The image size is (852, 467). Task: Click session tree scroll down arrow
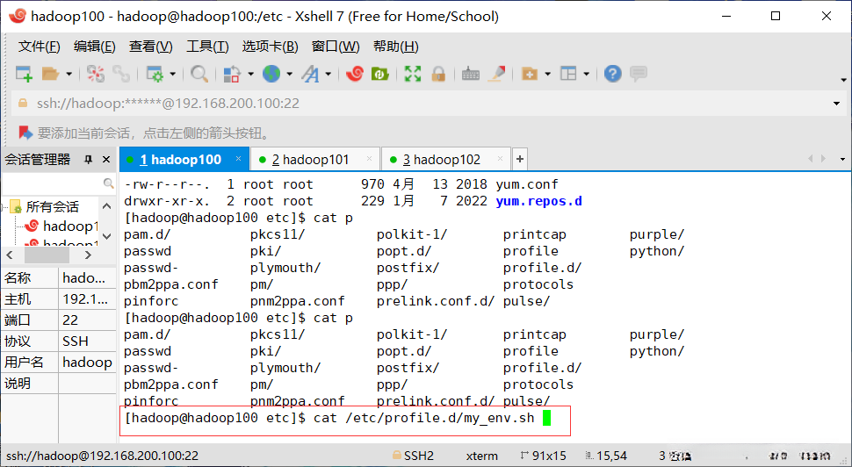[x=107, y=235]
